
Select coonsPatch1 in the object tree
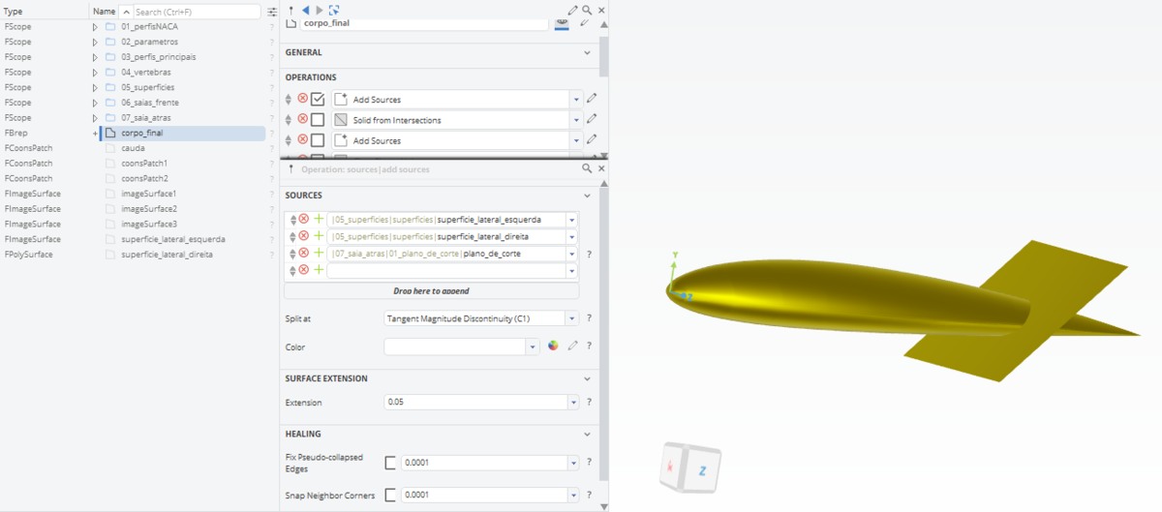pos(144,164)
